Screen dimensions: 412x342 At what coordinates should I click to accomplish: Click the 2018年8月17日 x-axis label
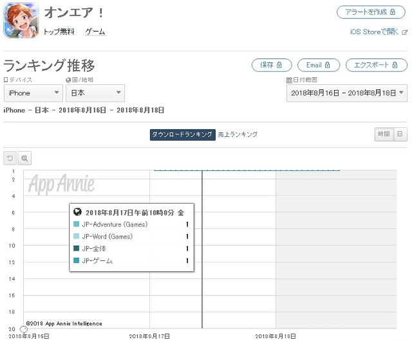[149, 336]
